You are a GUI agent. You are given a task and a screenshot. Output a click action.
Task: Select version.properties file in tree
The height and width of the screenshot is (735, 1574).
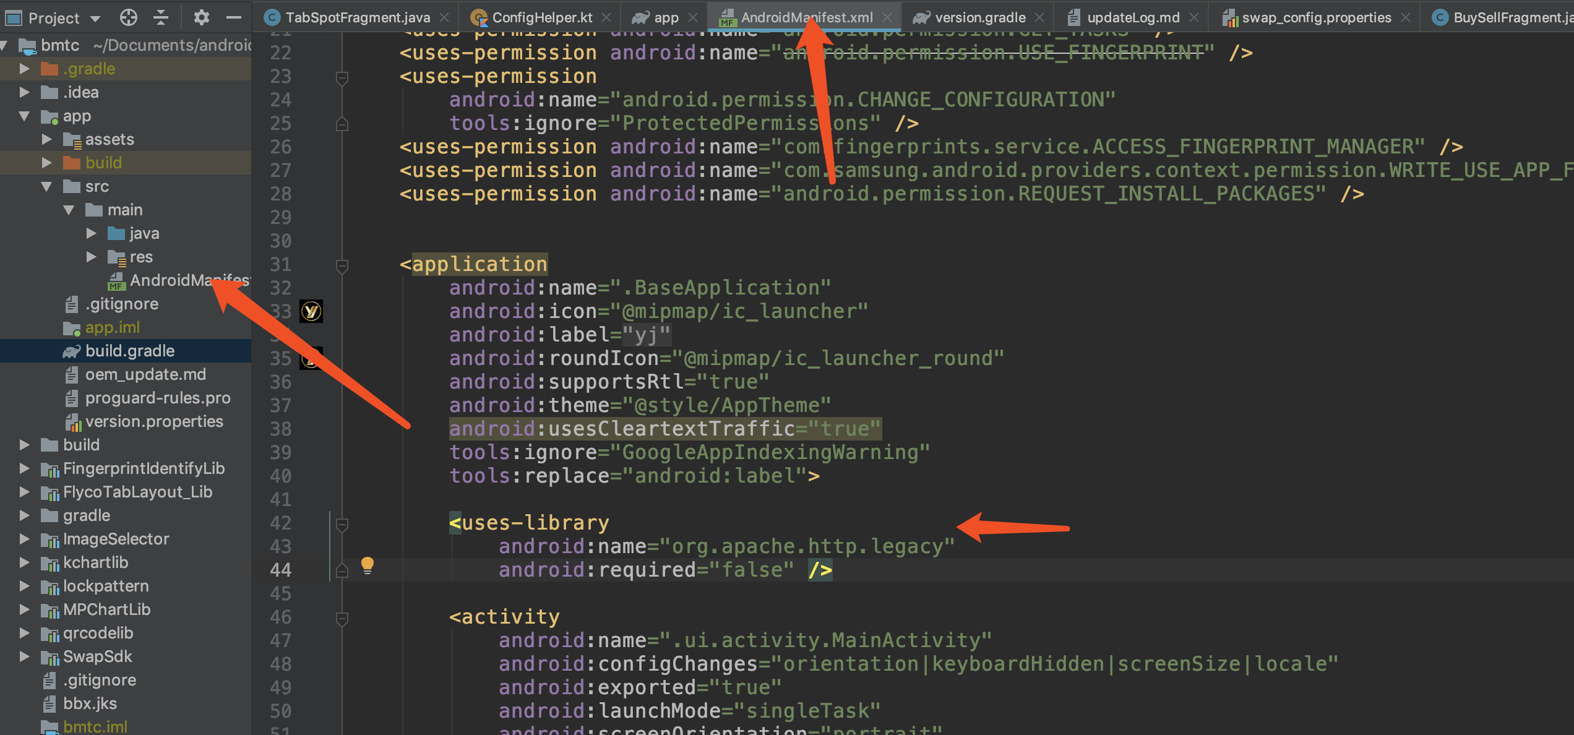[153, 421]
